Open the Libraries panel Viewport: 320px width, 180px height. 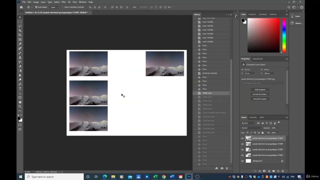[296, 23]
